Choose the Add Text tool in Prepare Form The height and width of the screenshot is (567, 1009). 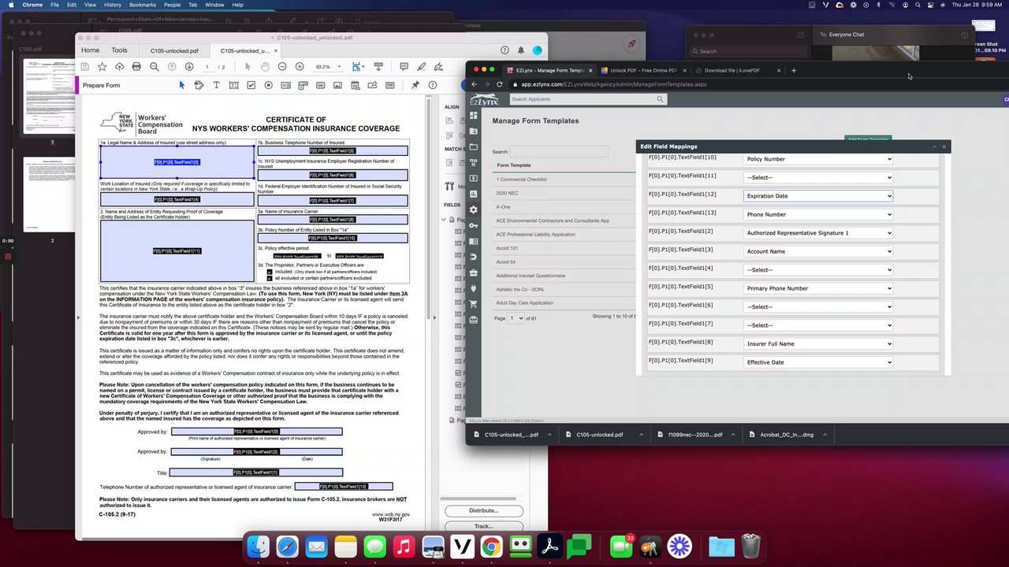click(216, 85)
